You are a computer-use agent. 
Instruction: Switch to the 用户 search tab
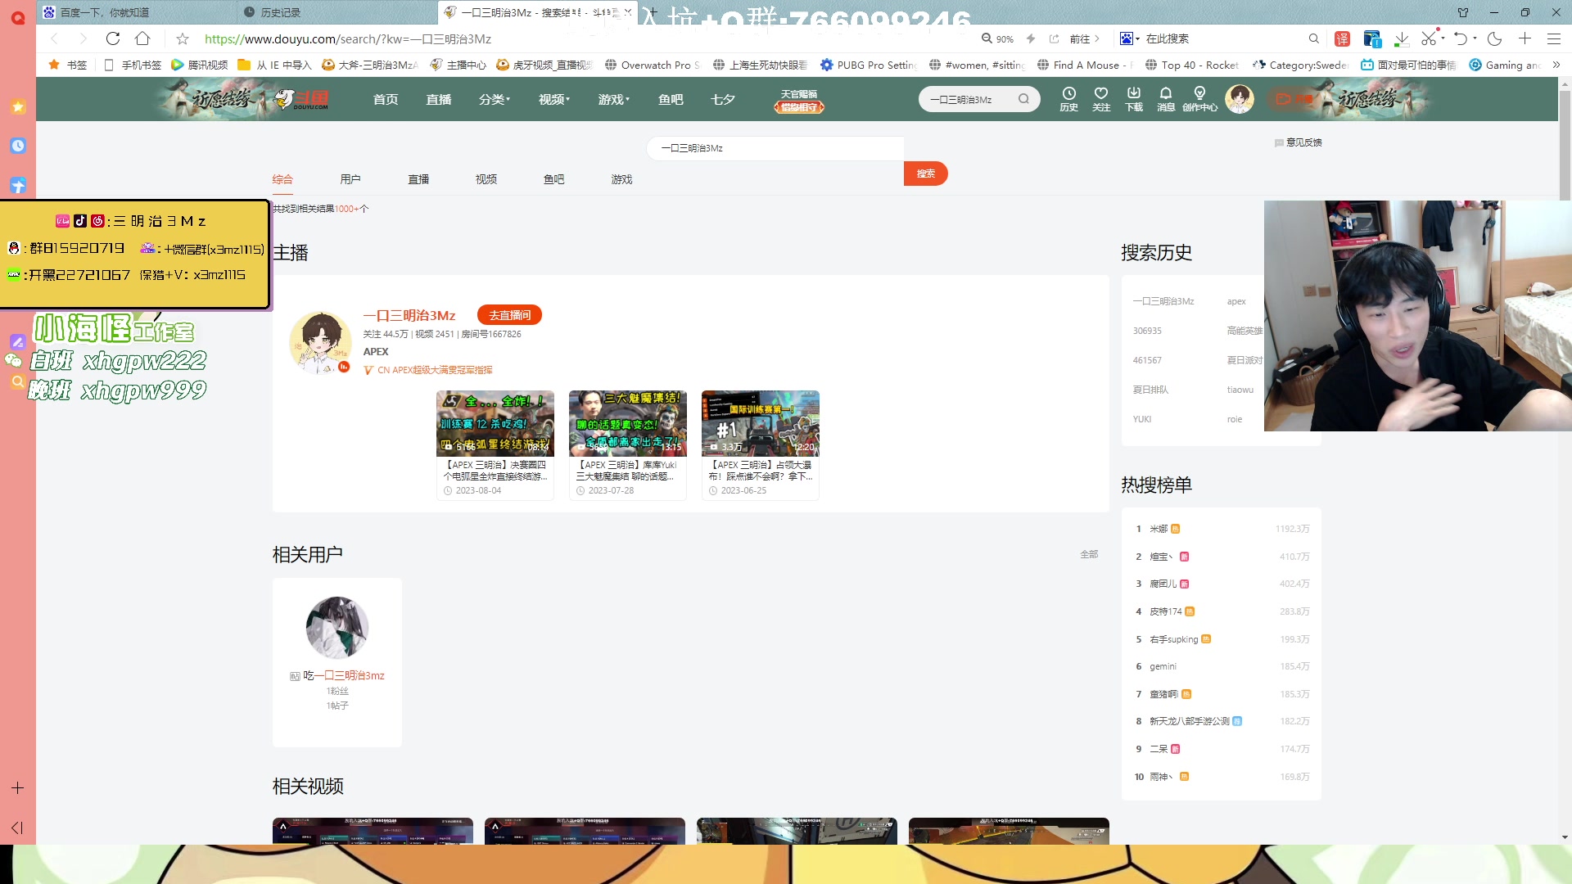[350, 179]
